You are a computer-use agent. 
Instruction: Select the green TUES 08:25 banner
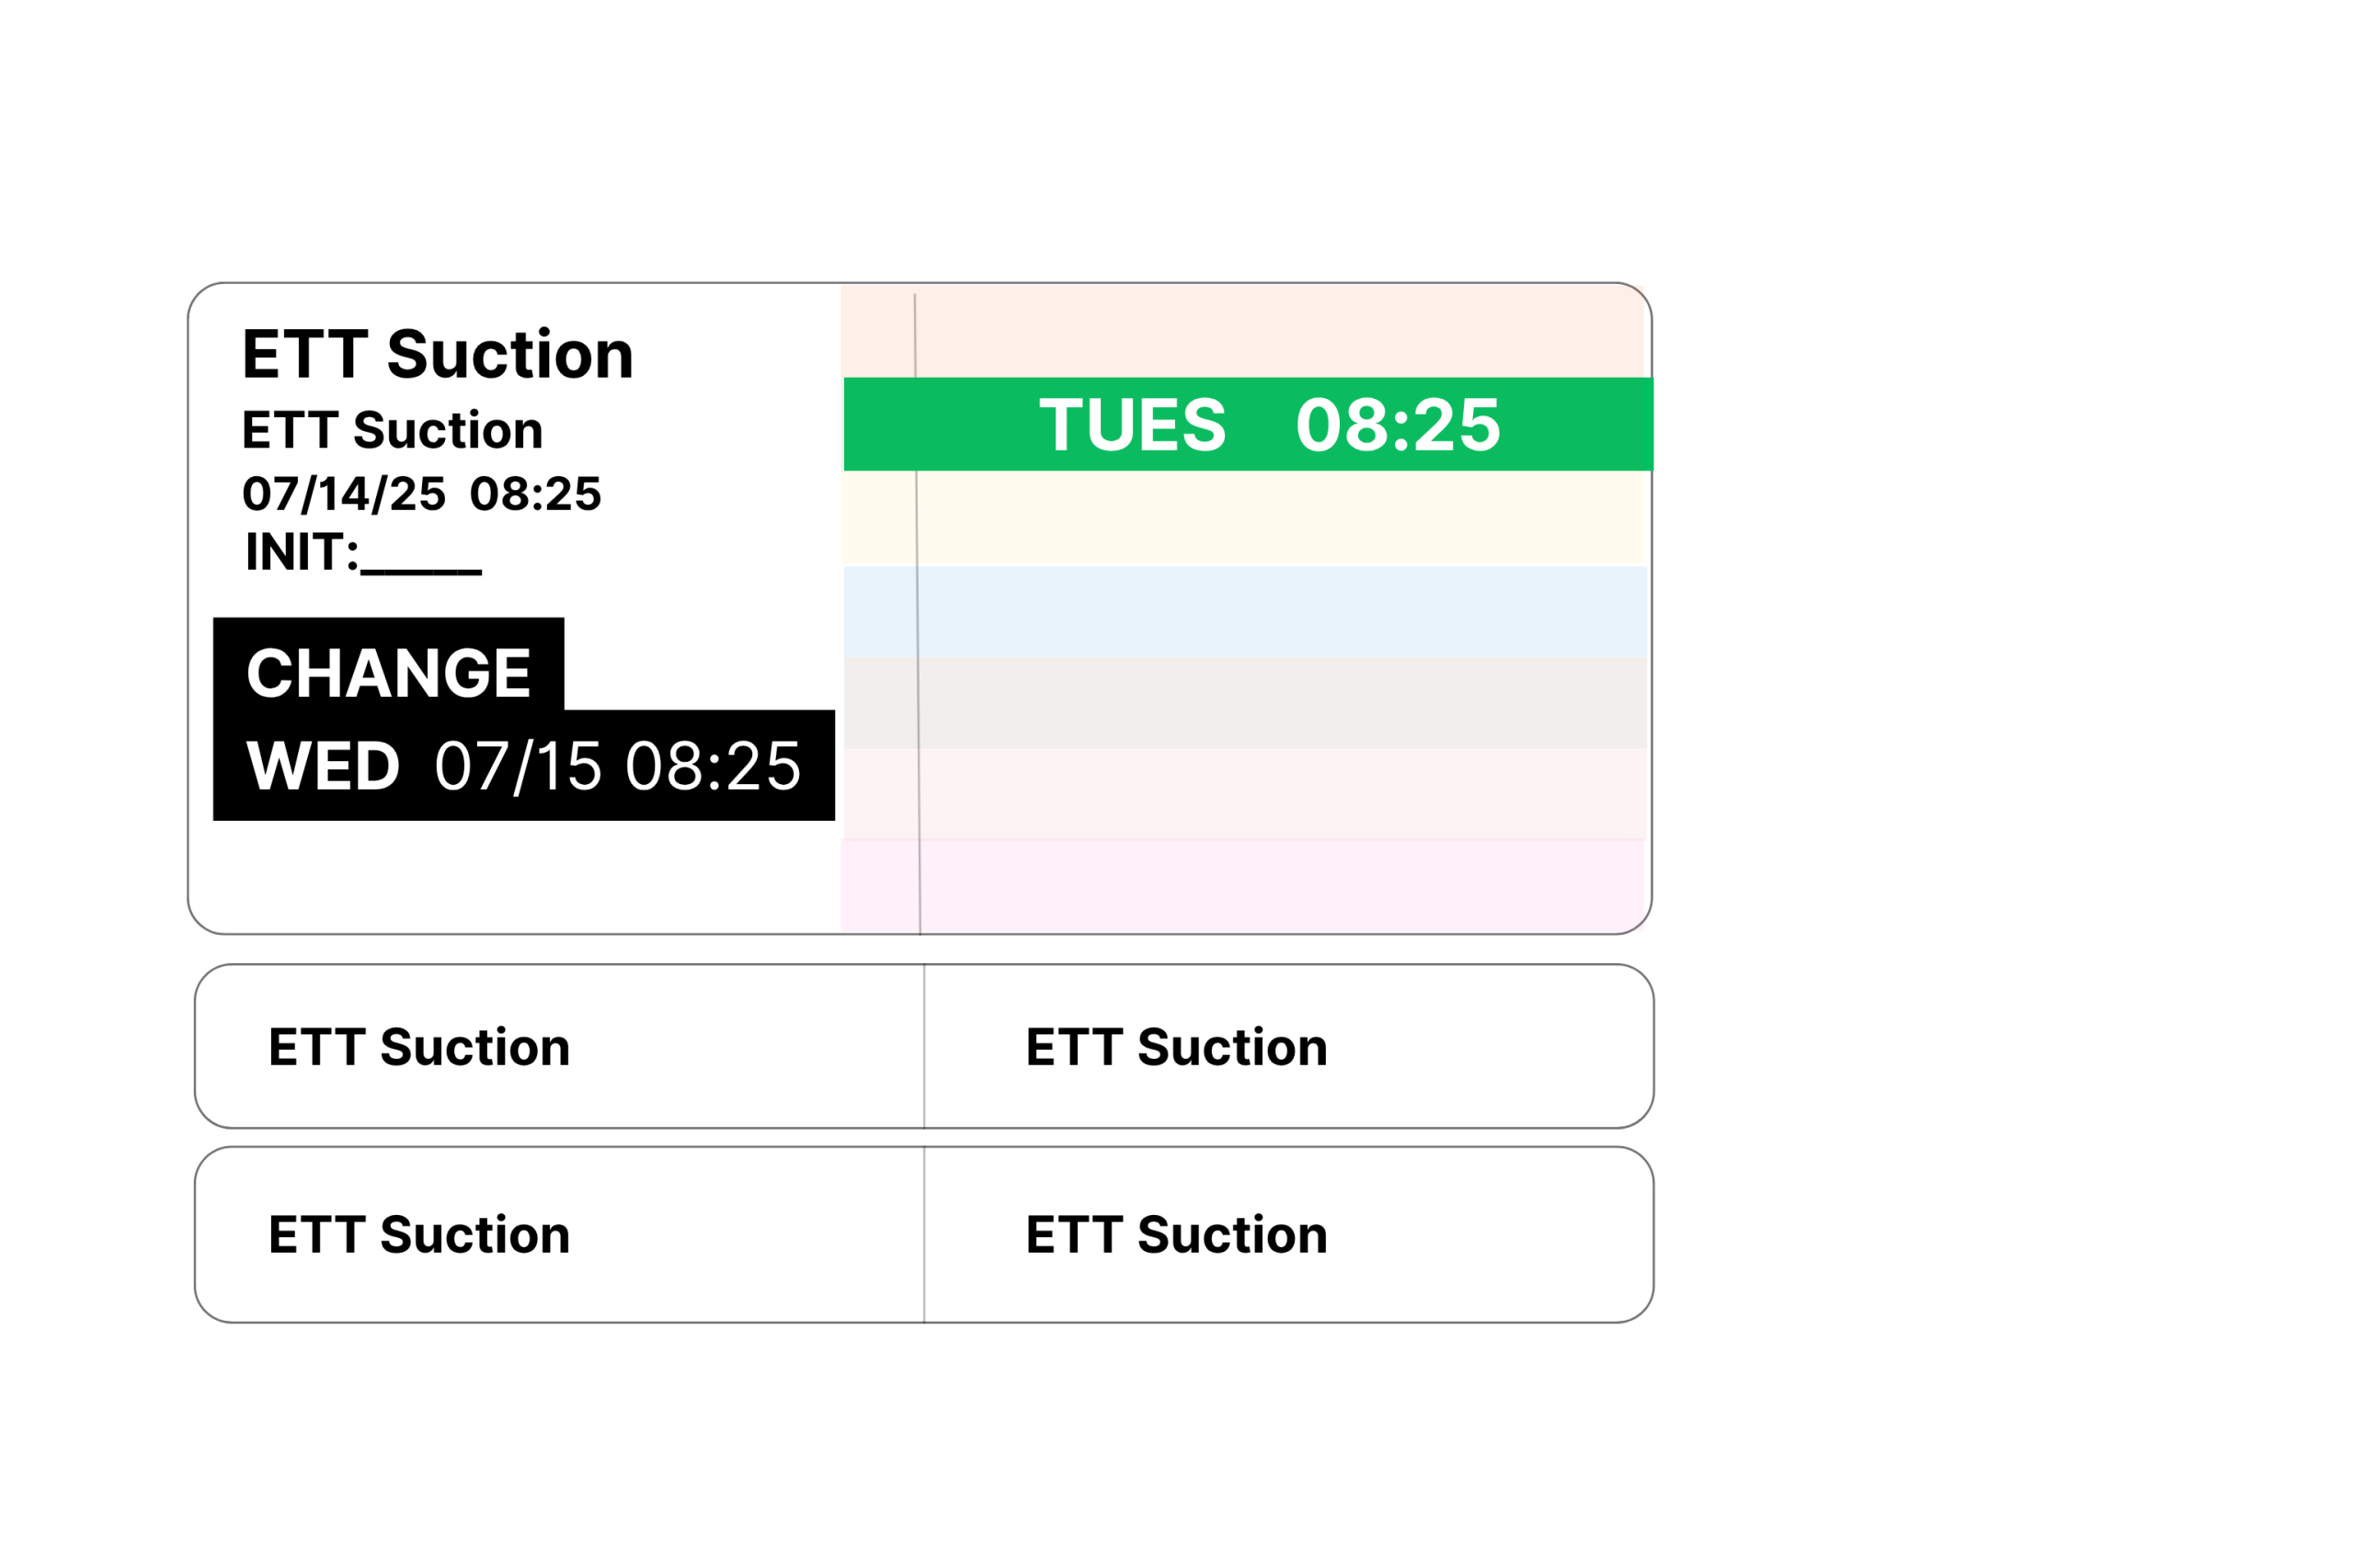point(1248,424)
